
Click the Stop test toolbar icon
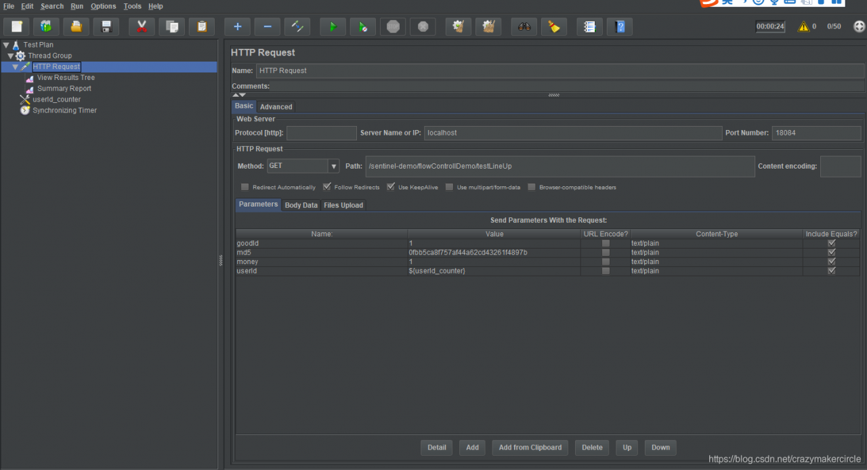tap(394, 26)
